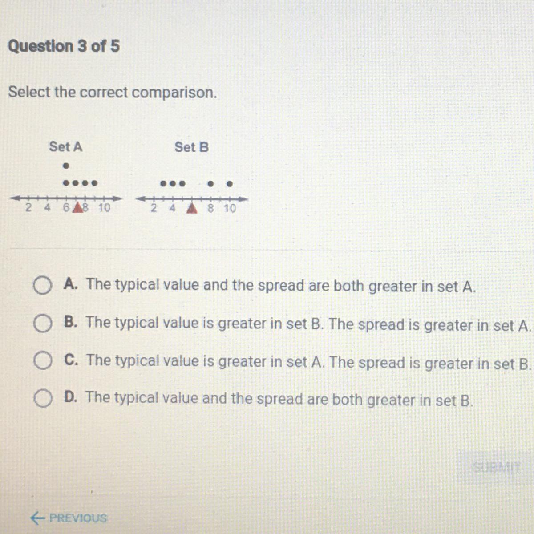Select radio button for answer C
Viewport: 534px width, 534px height.
coord(42,361)
